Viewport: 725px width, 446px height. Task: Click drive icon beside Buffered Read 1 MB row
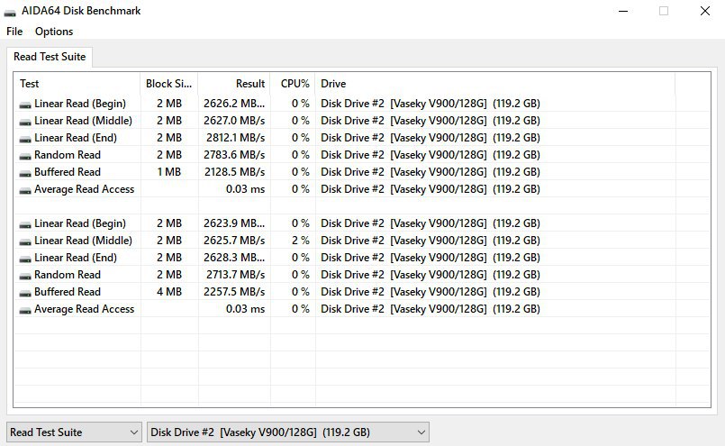coord(25,174)
